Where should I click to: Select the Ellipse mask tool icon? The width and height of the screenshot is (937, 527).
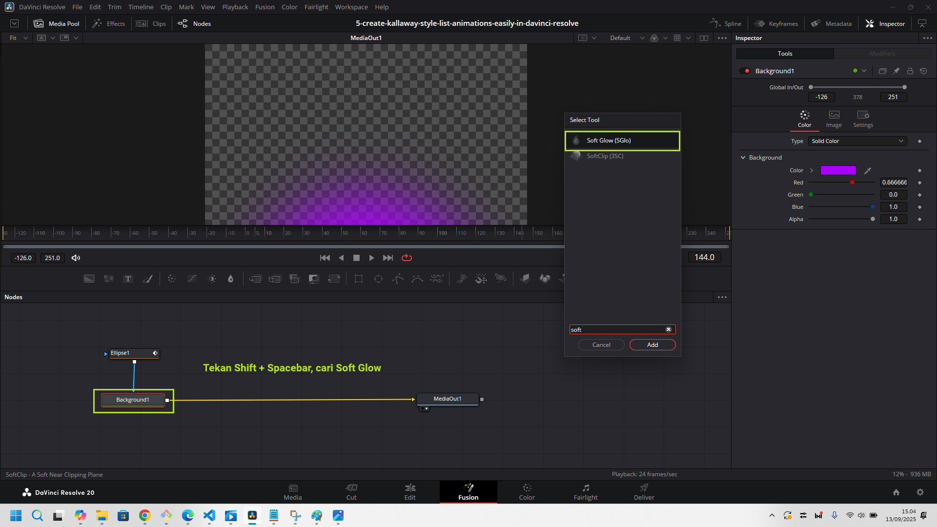pos(378,279)
